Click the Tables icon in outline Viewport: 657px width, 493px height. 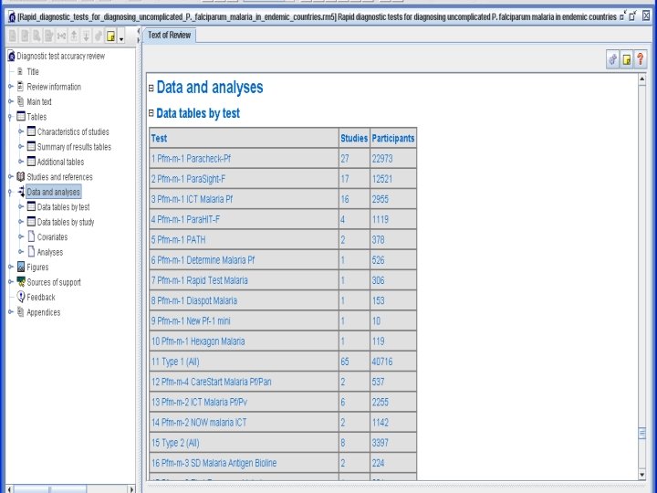[21, 117]
